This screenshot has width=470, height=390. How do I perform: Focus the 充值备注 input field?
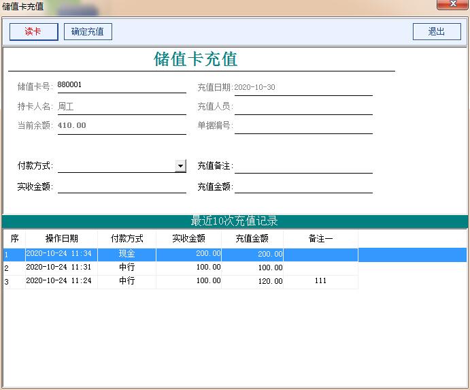point(303,166)
